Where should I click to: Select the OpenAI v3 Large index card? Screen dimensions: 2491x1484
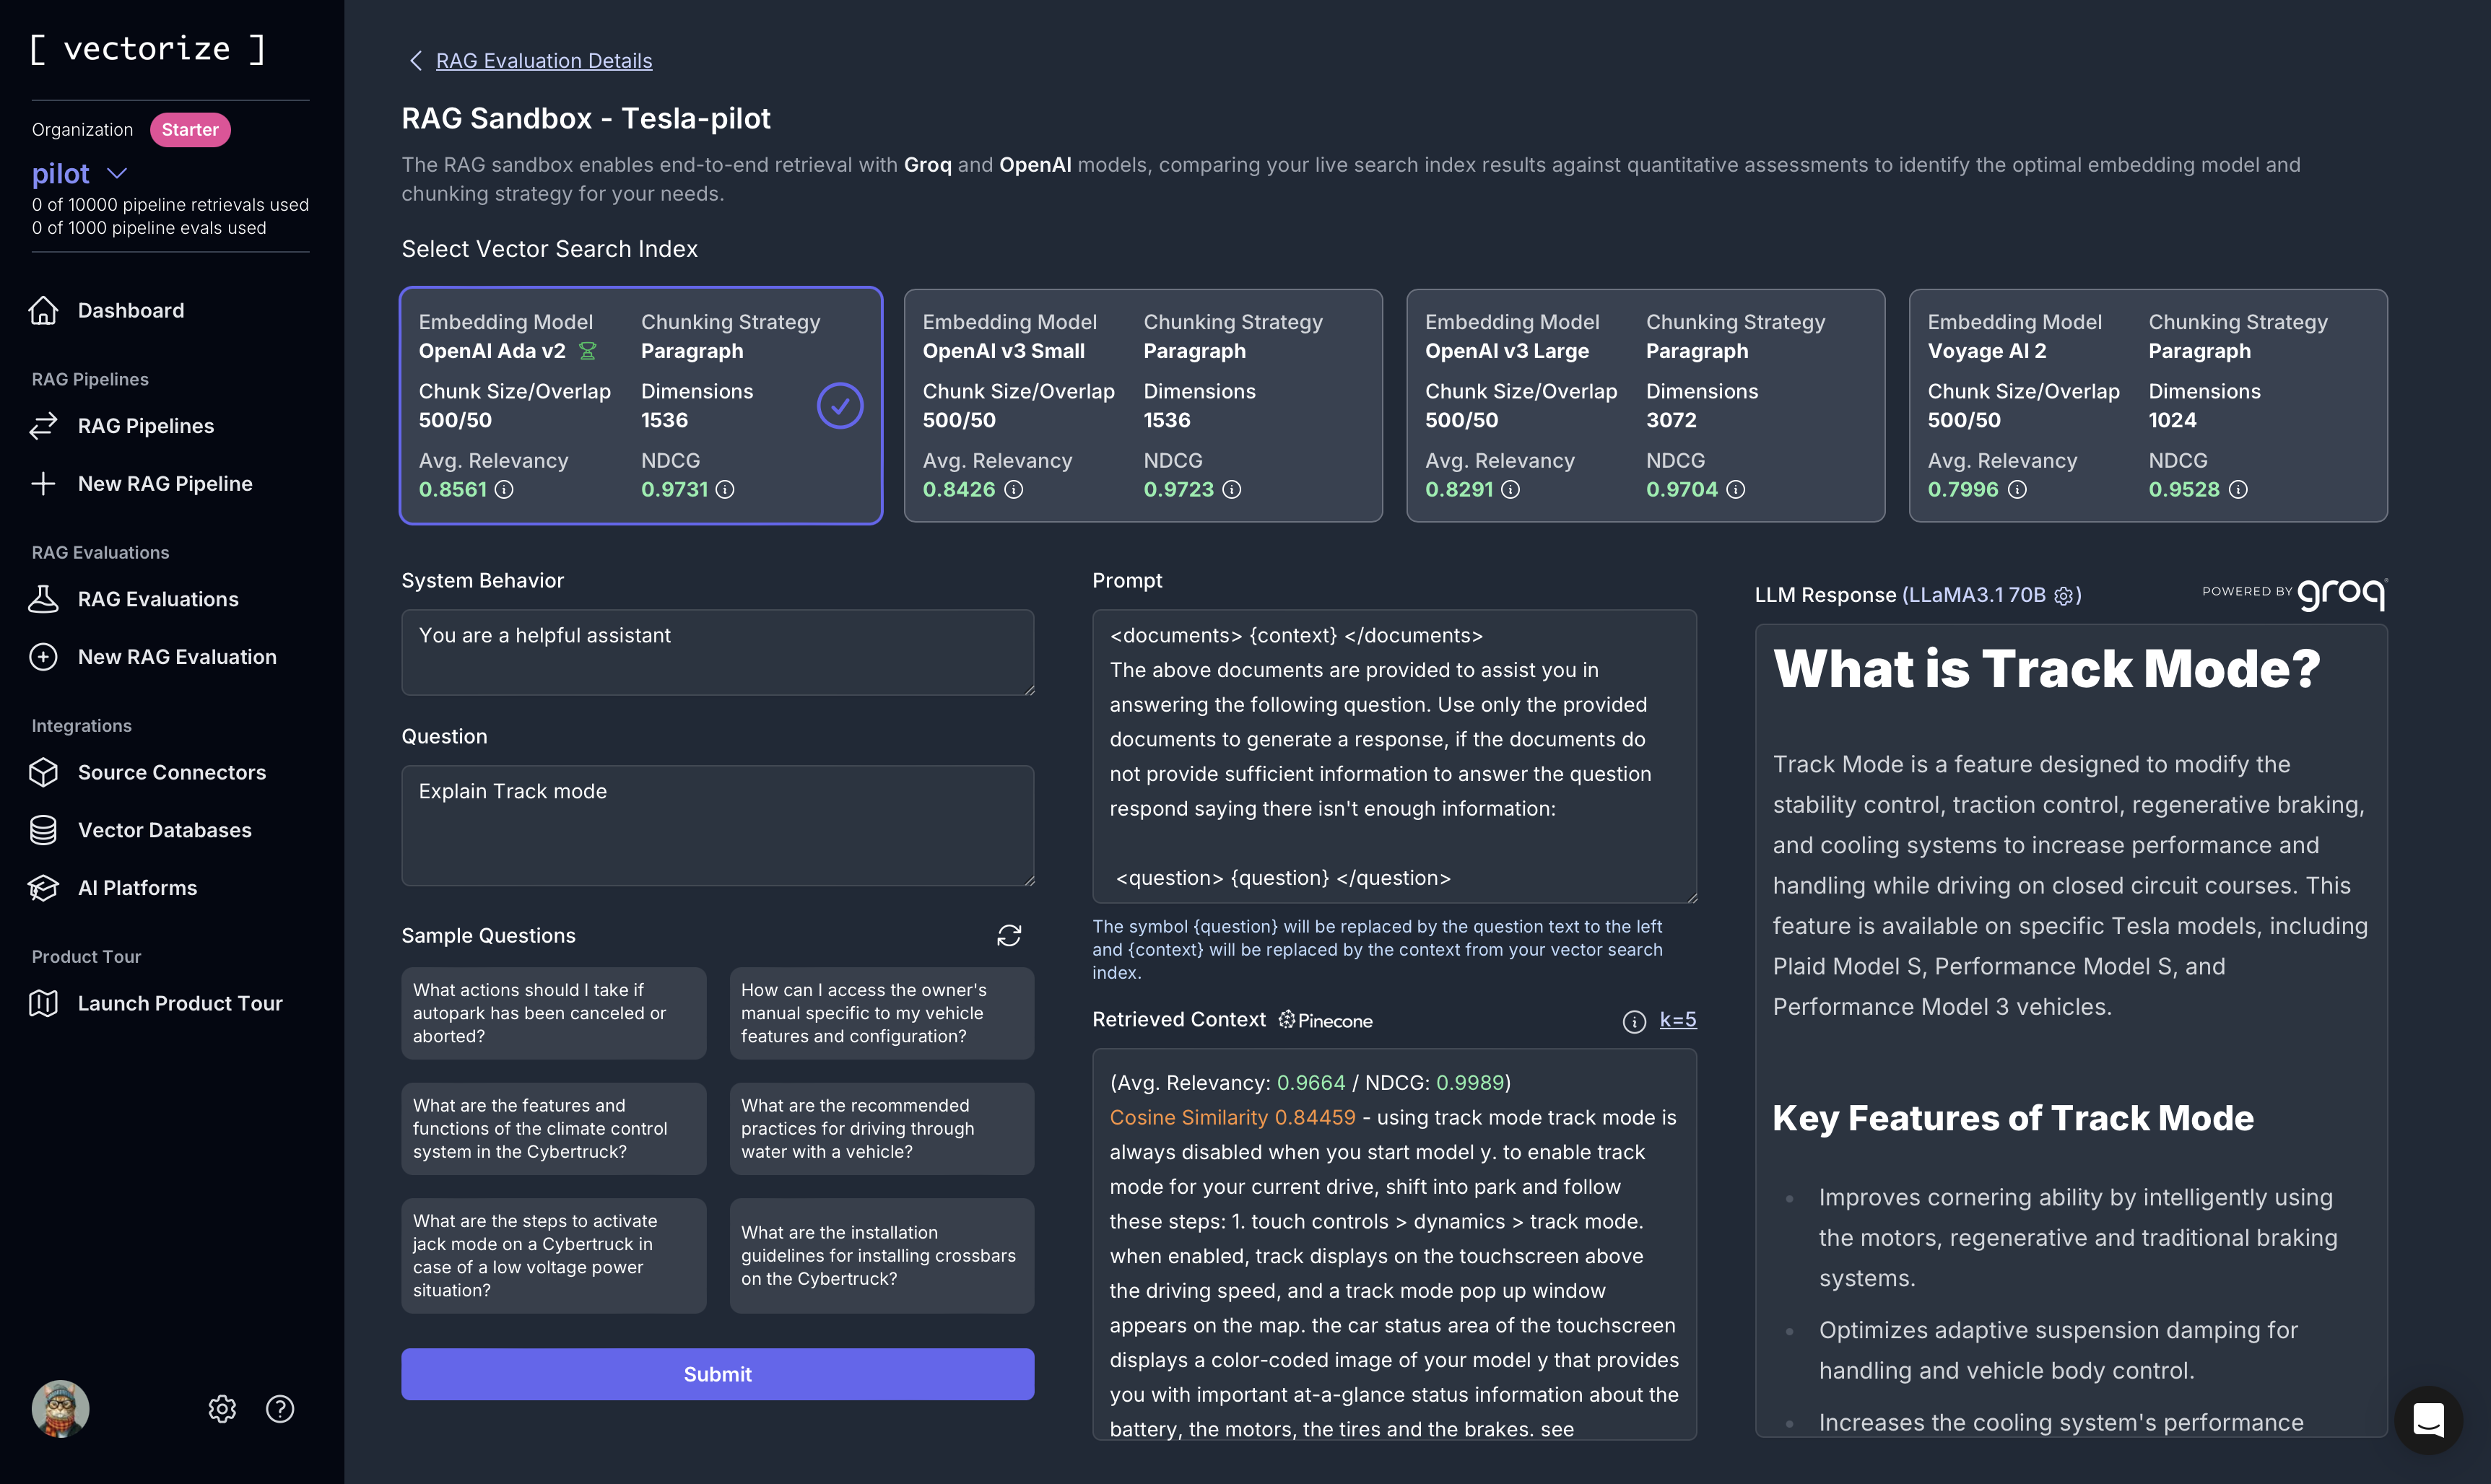(1645, 405)
